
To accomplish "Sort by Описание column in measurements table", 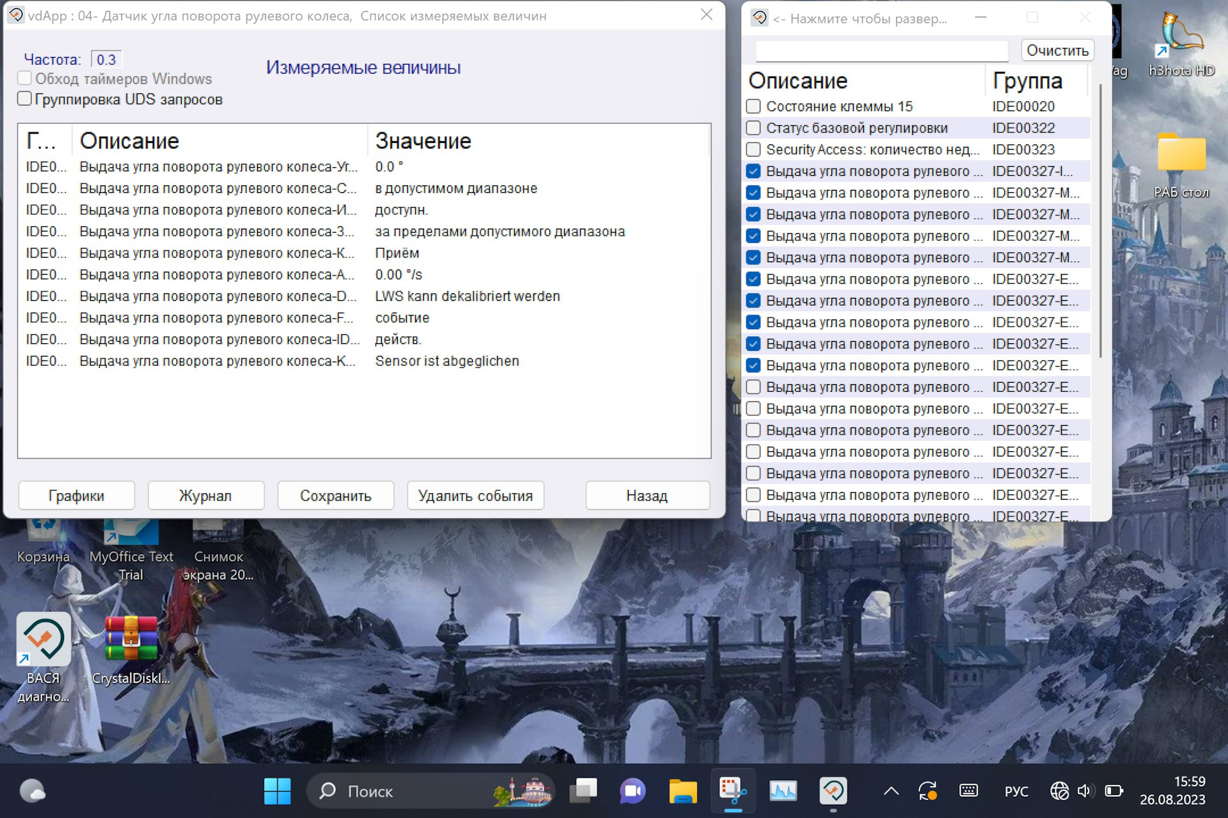I will point(219,141).
